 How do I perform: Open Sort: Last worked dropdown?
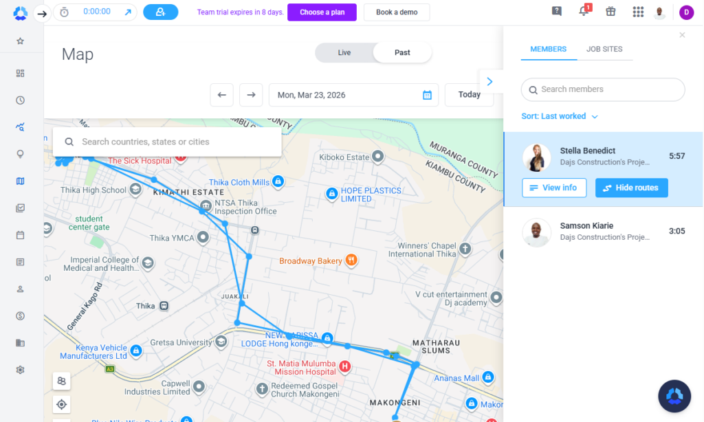(560, 116)
